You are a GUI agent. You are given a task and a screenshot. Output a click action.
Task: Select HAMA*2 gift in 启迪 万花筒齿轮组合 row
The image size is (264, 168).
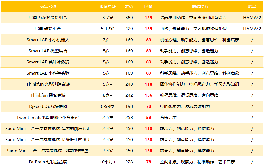[252, 18]
